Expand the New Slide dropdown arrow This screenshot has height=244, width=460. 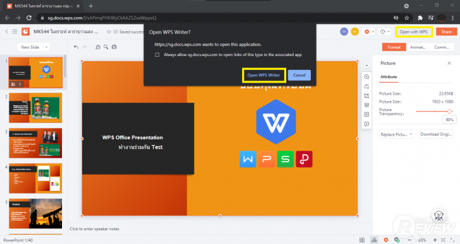(x=46, y=47)
